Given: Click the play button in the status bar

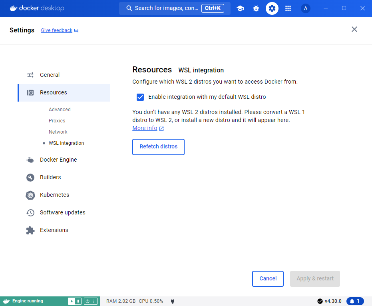Looking at the screenshot, I should coord(72,301).
